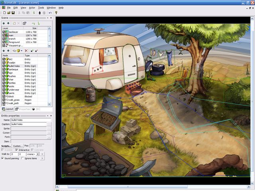Collapse the Scene panel with triangle button
The height and width of the screenshot is (191, 255).
click(48, 18)
